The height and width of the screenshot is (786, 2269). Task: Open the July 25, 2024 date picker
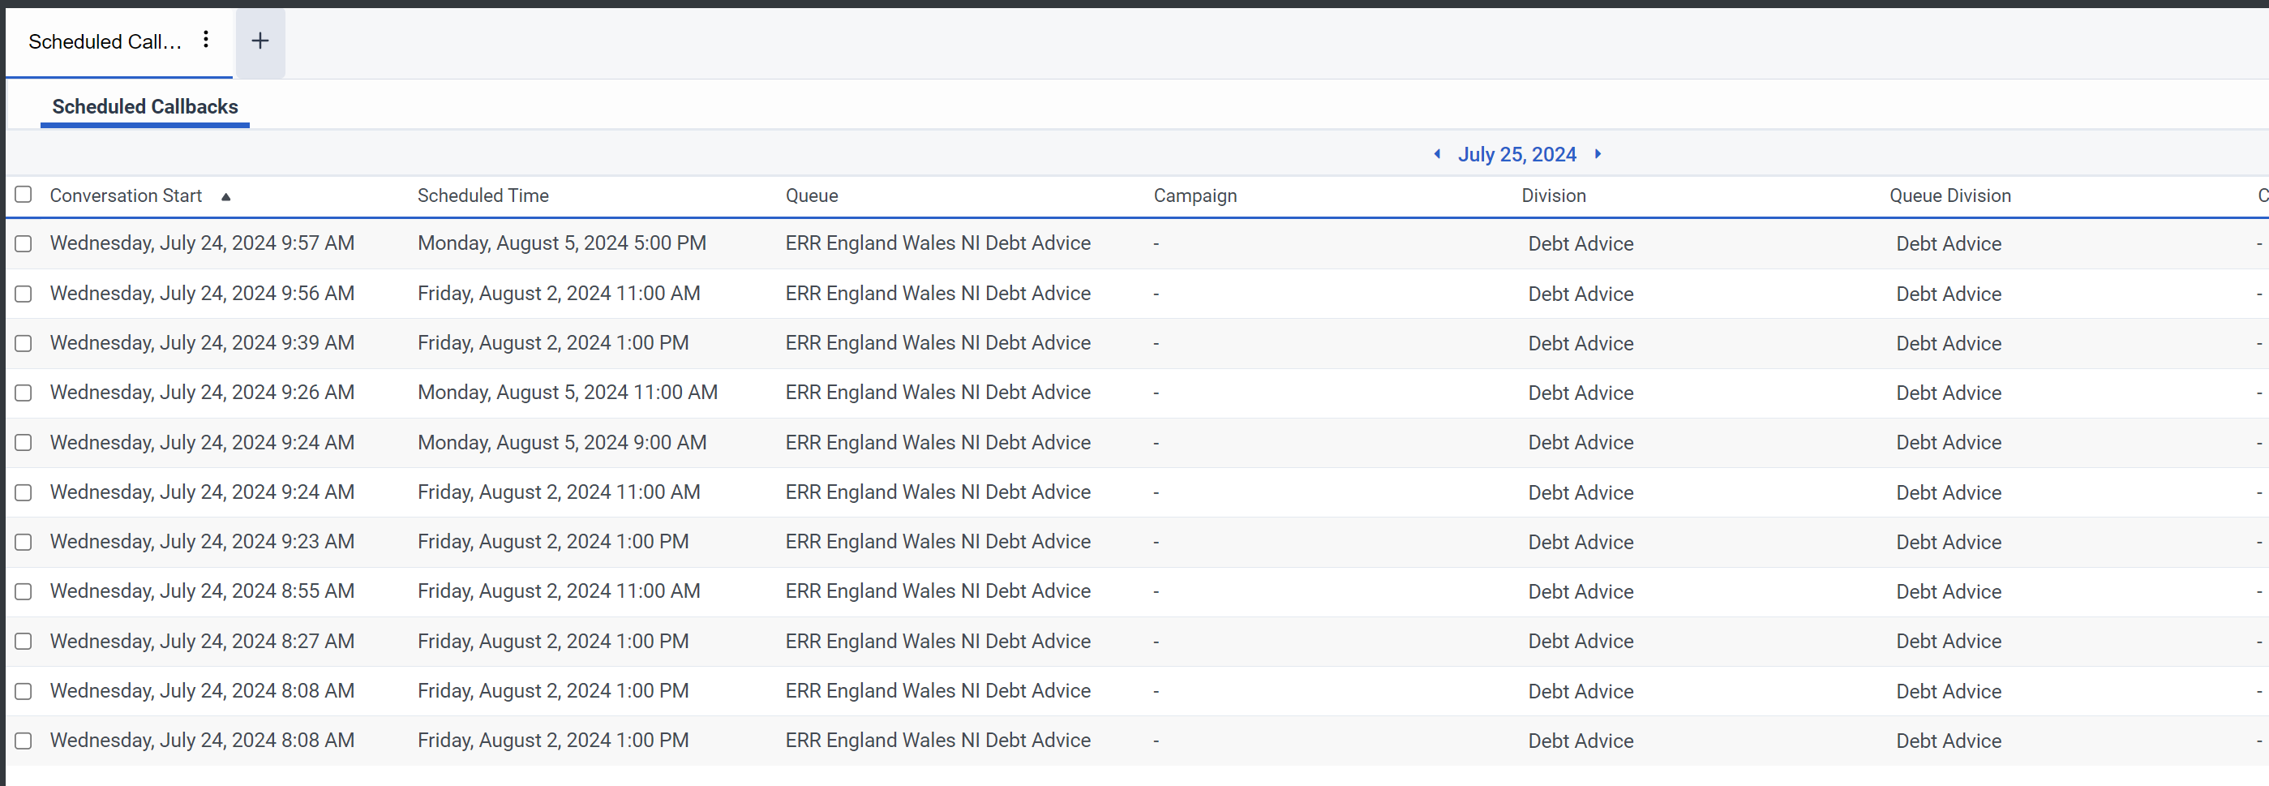[1516, 154]
